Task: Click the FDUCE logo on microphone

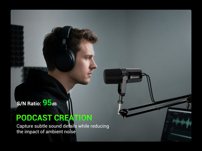Action: pyautogui.click(x=134, y=77)
